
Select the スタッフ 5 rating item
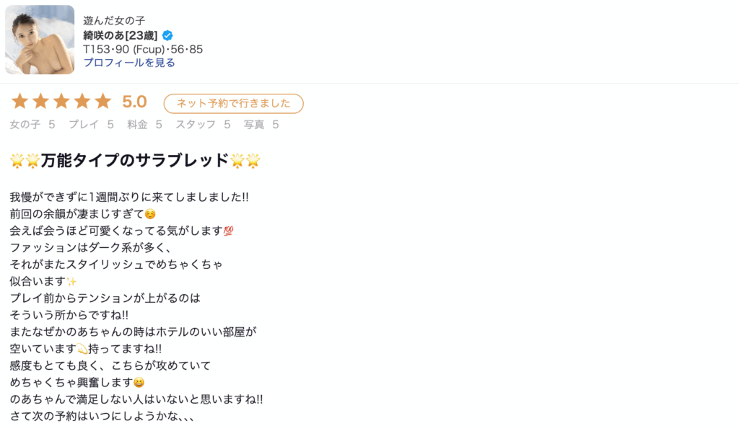click(204, 125)
